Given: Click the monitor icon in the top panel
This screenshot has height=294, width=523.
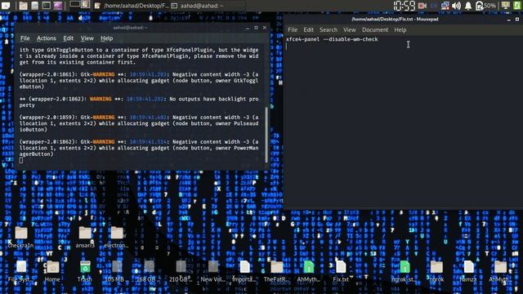Looking at the screenshot, I should tap(506, 6).
